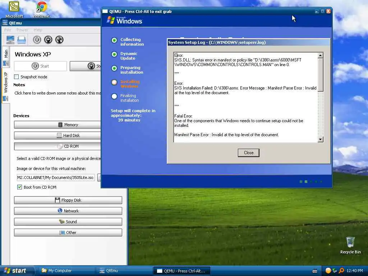Expand the Sound device section
The width and height of the screenshot is (368, 276).
68,222
